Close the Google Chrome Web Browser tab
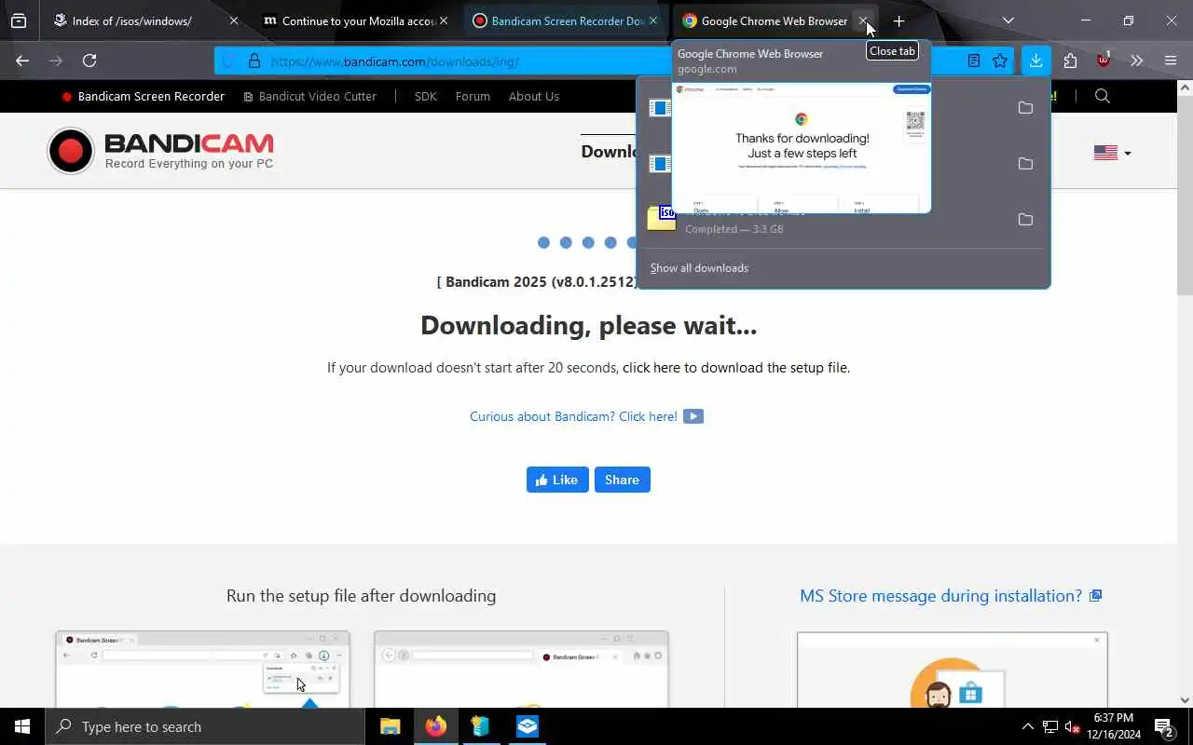 click(863, 20)
